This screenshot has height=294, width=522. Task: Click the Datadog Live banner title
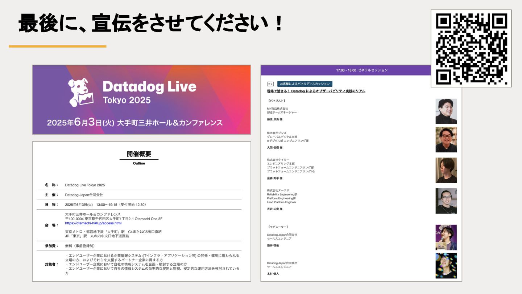pos(149,87)
